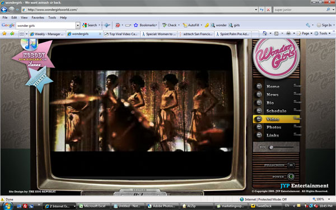Click the round button beside Home
The image size is (336, 210).
(259, 86)
